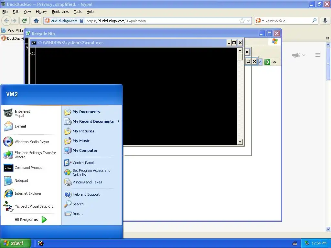Image resolution: width=331 pixels, height=248 pixels.
Task: Click the Mypal tab groups grid icon
Action: 328,38
